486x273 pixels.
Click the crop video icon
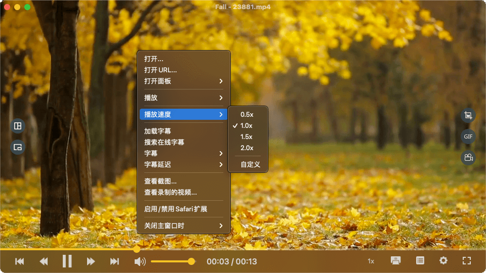pos(468,115)
